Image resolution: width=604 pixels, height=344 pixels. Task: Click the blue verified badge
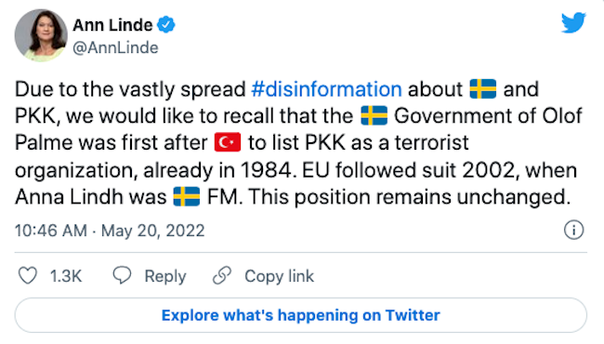click(166, 25)
